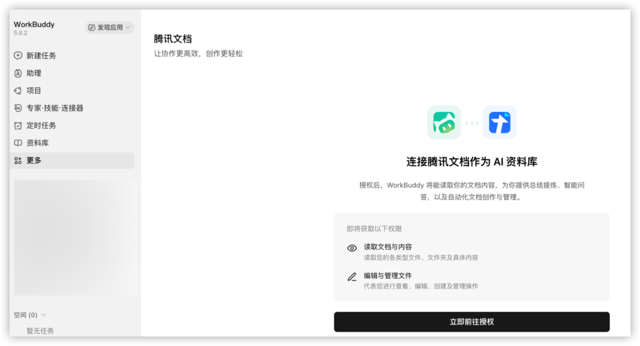
Task: Click the 立即前往授权 button
Action: (x=472, y=322)
